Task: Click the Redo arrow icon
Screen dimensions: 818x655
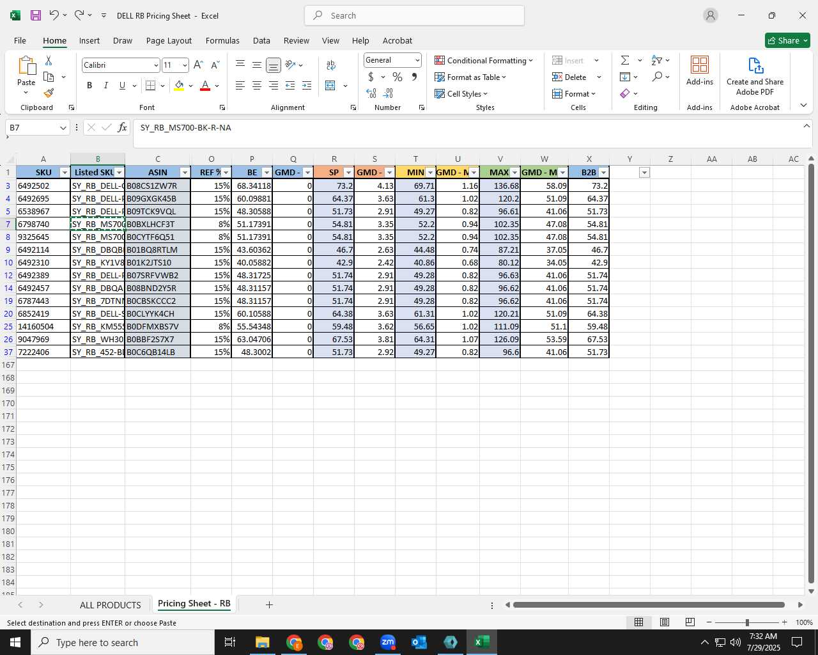Action: 79,15
